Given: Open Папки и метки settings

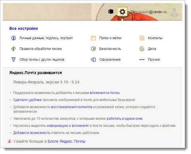Looking at the screenshot, I should 110,38.
